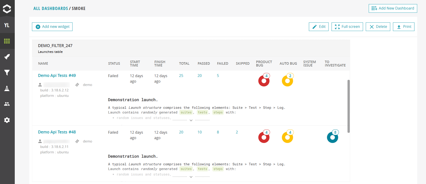Viewport: 426px width, 184px height.
Task: Open the Demo Api Tests #49 launch link
Action: click(x=57, y=75)
